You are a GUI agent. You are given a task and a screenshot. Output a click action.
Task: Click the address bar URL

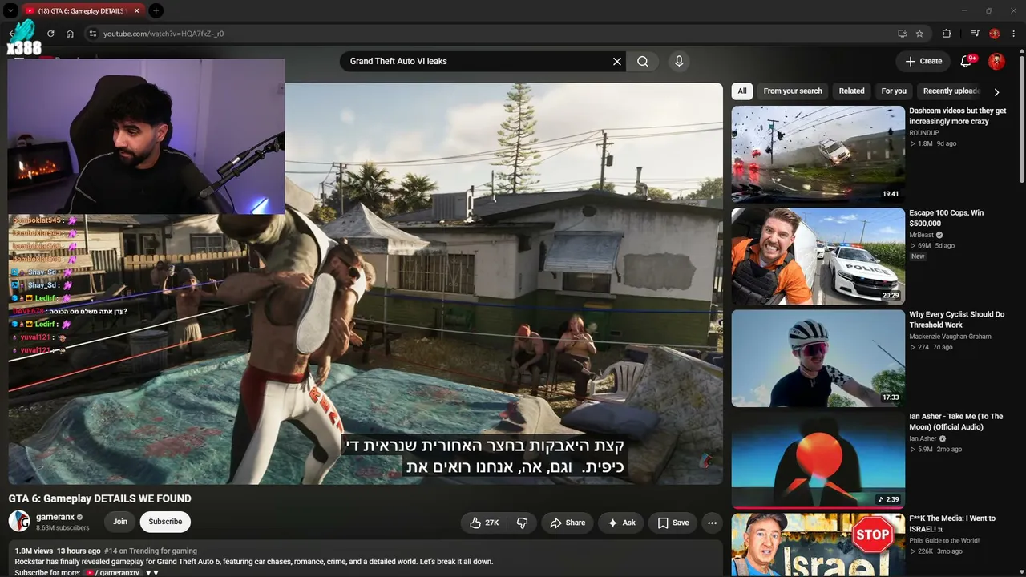164,34
